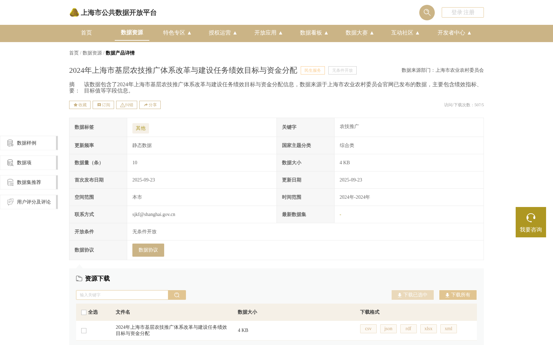The width and height of the screenshot is (553, 345).
Task: Download the file in rdf format
Action: coord(409,329)
